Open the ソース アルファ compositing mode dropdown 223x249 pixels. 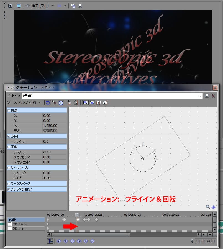[40, 102]
